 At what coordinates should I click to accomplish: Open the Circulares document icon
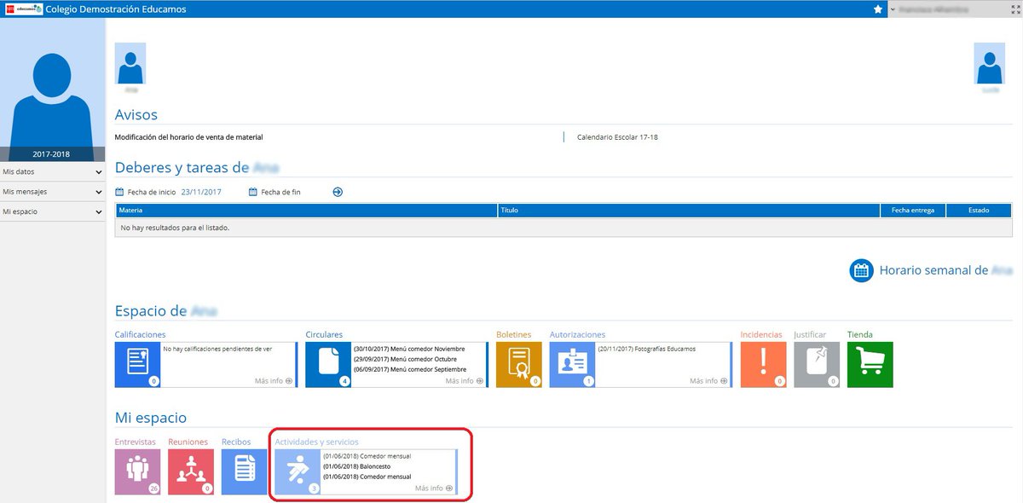[328, 365]
